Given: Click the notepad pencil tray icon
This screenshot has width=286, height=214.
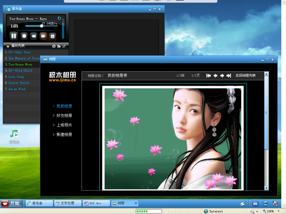Looking at the screenshot, I should [x=243, y=203].
